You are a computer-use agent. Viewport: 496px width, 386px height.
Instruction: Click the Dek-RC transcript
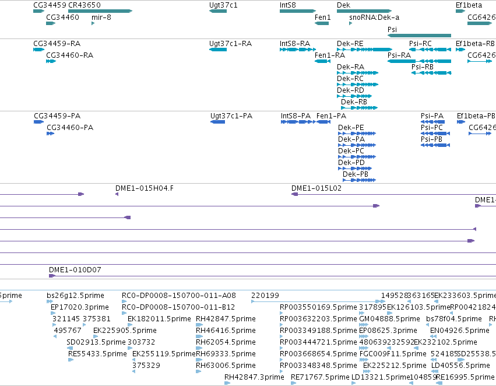point(357,85)
